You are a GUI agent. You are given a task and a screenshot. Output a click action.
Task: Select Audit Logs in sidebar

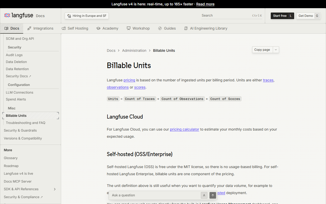pyautogui.click(x=14, y=55)
